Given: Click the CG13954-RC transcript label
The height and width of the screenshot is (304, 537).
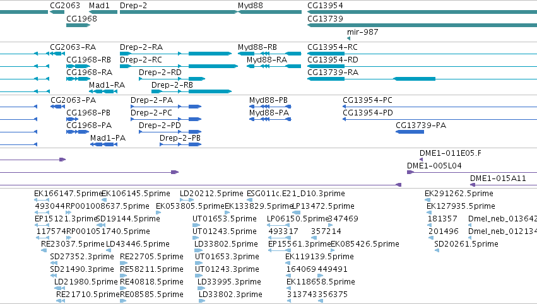Looking at the screenshot, I should pos(333,47).
